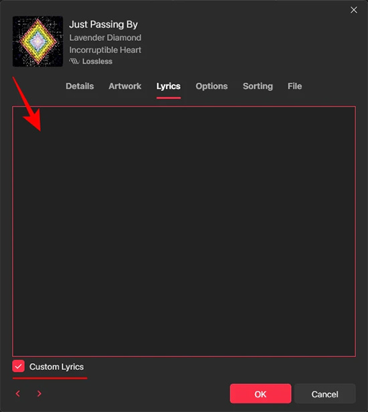Click the album name Incorruptible Heart

click(x=105, y=50)
